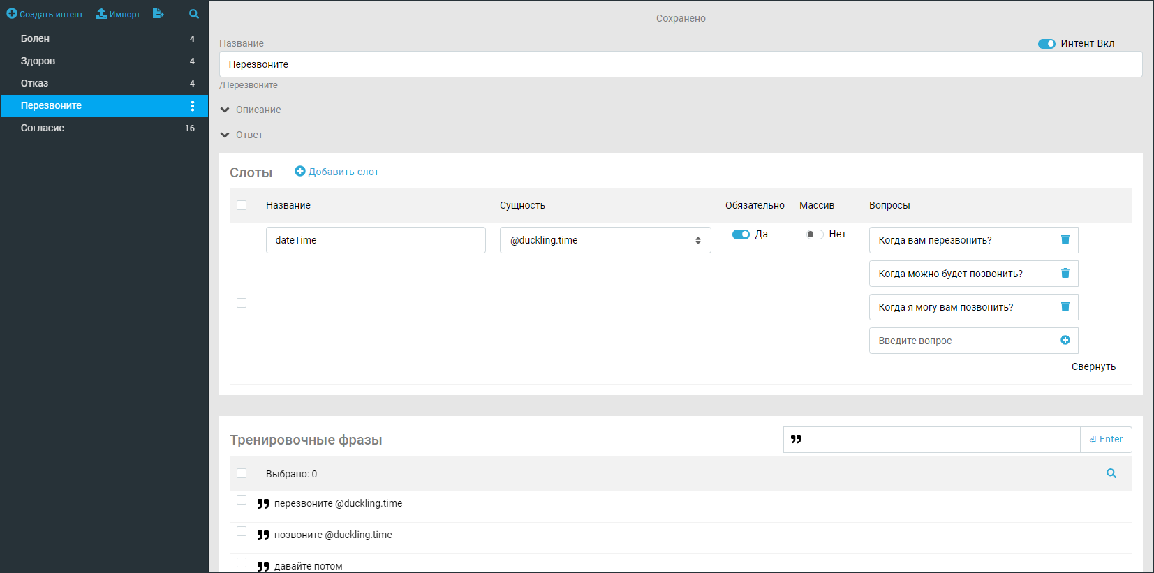Select the Здоров intent
The height and width of the screenshot is (573, 1154).
tap(104, 61)
